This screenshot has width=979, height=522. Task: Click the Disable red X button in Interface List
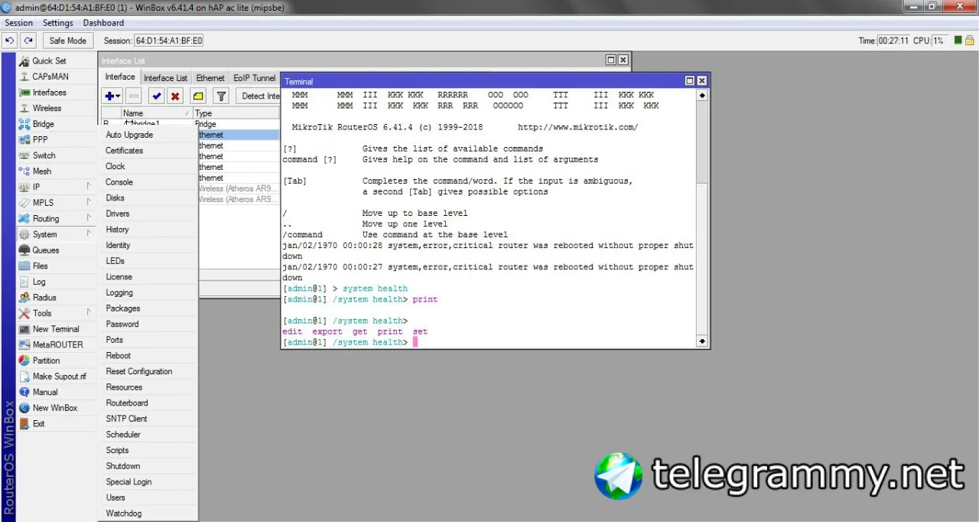click(x=175, y=96)
